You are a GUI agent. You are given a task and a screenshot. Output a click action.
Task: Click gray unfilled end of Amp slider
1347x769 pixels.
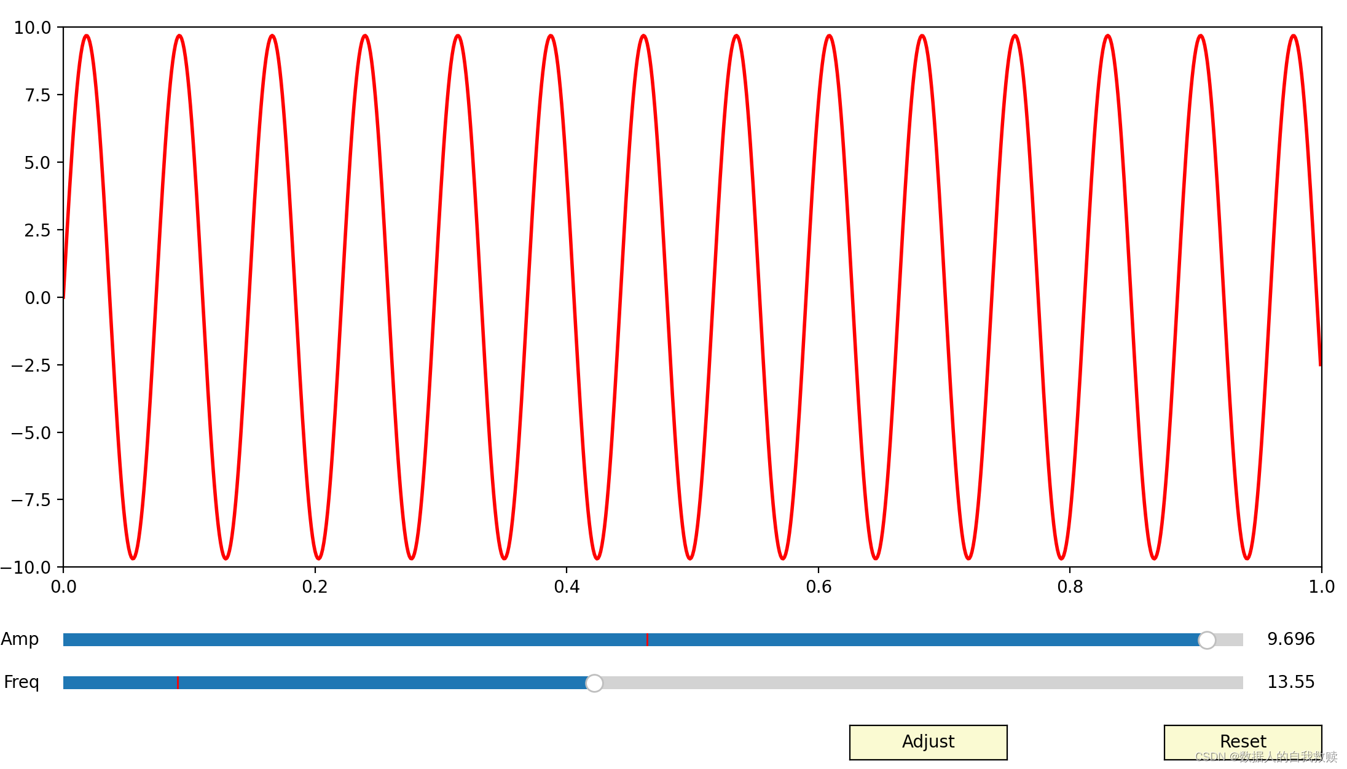pyautogui.click(x=1230, y=640)
